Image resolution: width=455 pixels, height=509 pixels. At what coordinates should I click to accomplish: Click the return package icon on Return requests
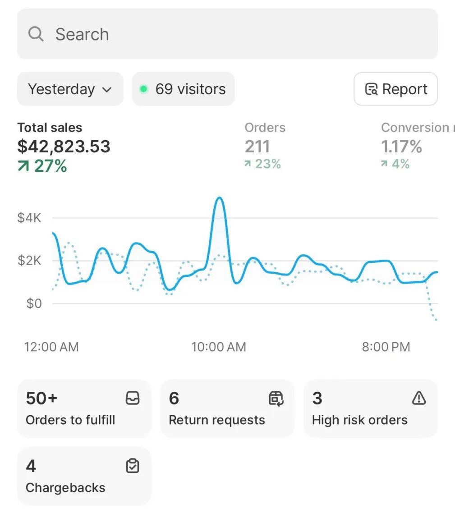click(x=276, y=398)
